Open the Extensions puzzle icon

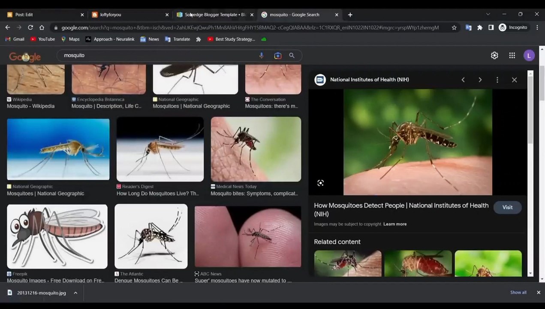[x=480, y=27]
